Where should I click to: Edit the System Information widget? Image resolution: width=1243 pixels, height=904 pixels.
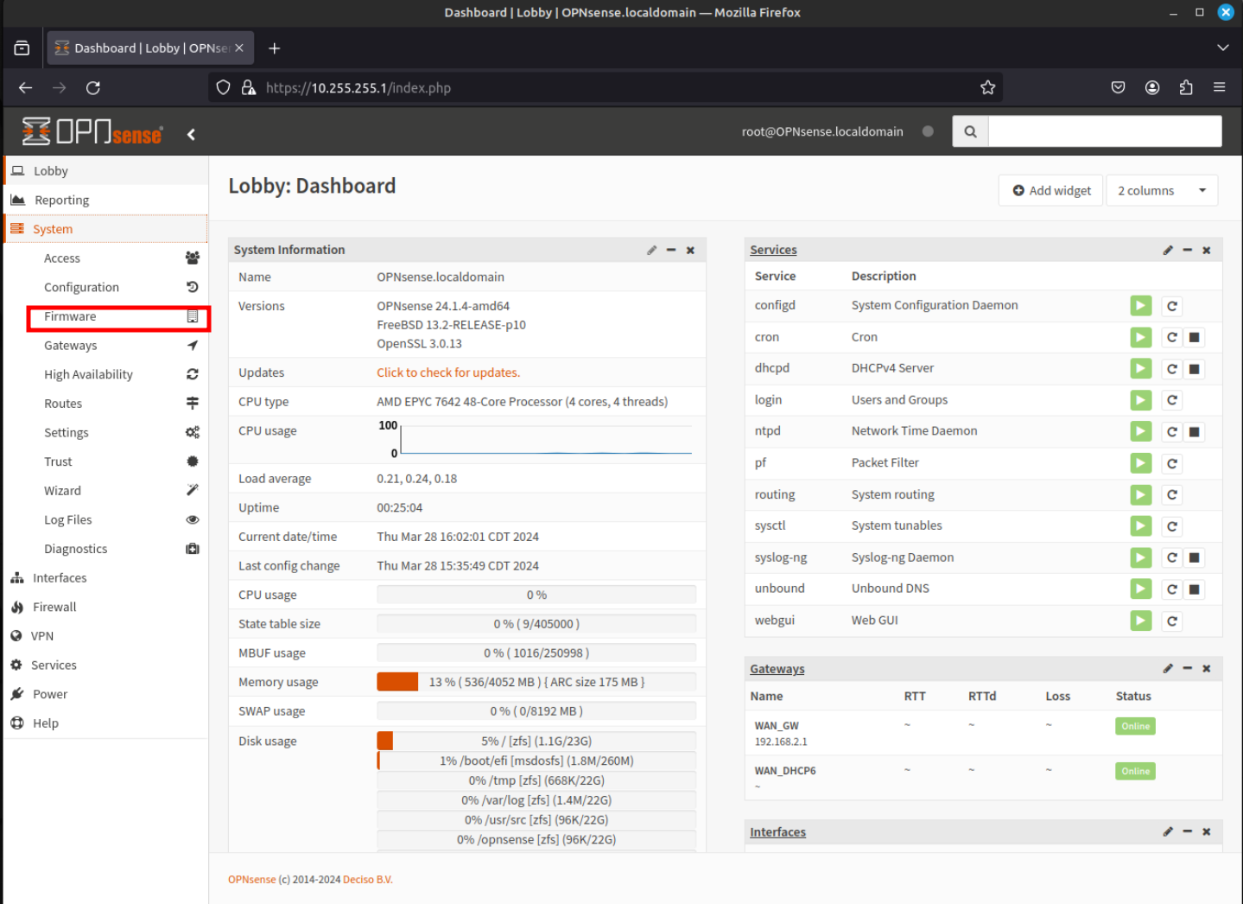(652, 250)
